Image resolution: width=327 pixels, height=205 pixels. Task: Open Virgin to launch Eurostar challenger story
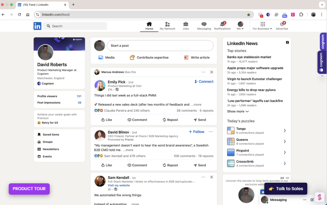254,79
